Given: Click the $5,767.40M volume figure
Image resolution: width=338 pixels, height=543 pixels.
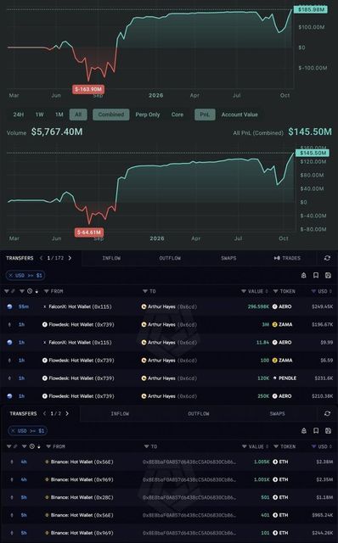Looking at the screenshot, I should [x=57, y=132].
